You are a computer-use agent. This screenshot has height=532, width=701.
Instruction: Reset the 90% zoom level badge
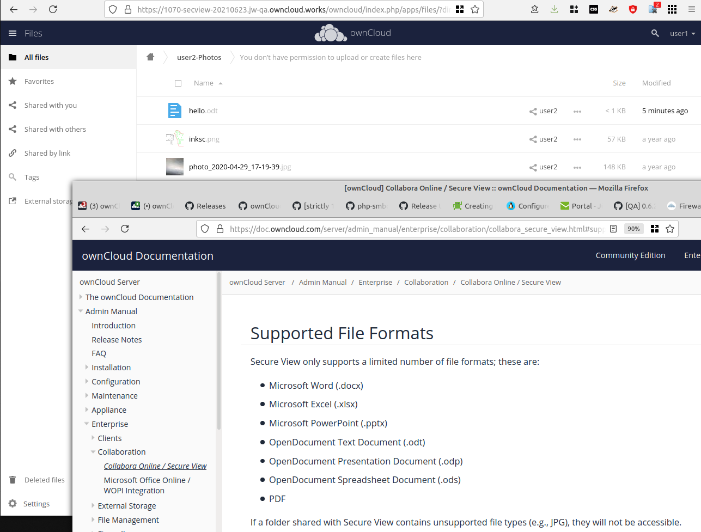(x=633, y=229)
